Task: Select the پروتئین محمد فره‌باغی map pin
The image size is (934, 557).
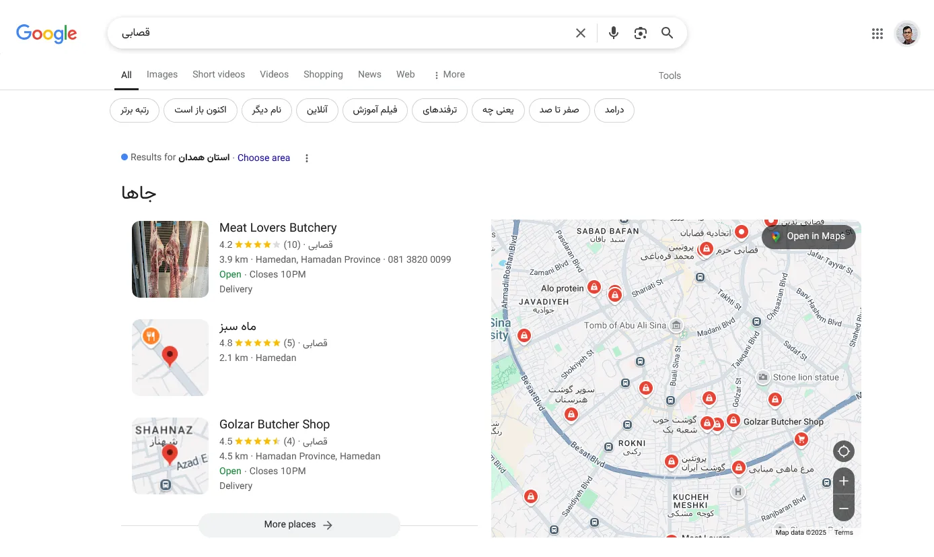Action: (706, 249)
